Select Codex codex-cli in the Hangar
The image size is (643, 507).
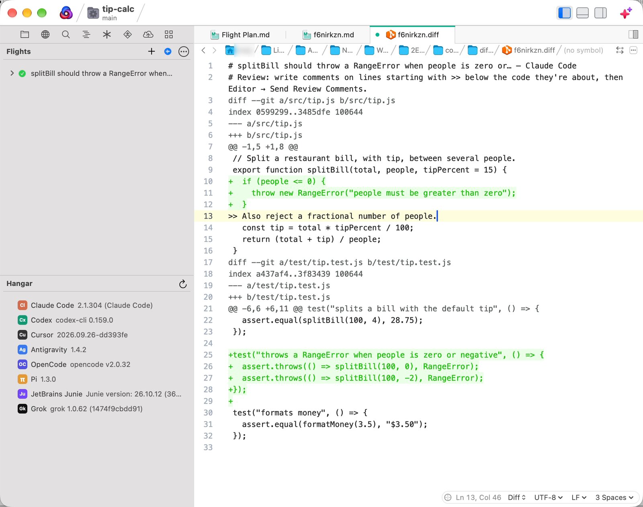[96, 320]
